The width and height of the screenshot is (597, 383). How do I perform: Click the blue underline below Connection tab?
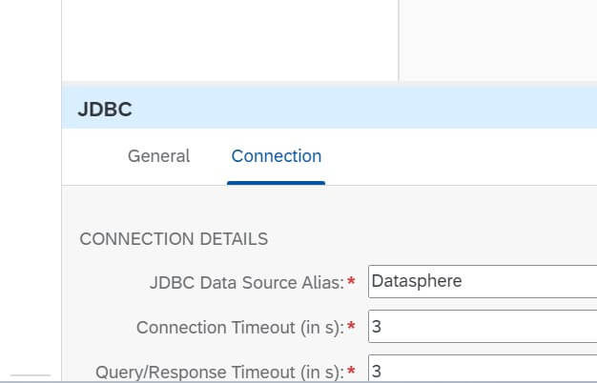(276, 183)
